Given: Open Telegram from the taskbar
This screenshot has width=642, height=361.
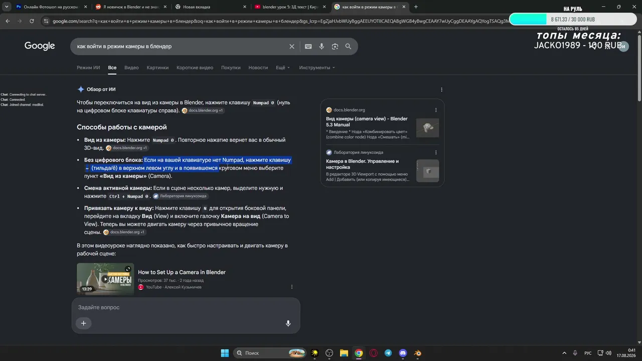Looking at the screenshot, I should (x=388, y=353).
